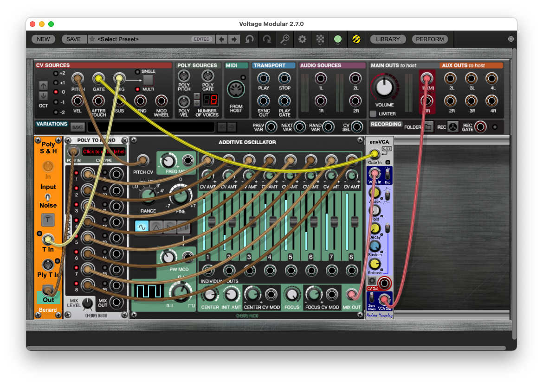
Task: Click the harmonic 8 level slider
Action: (354, 221)
